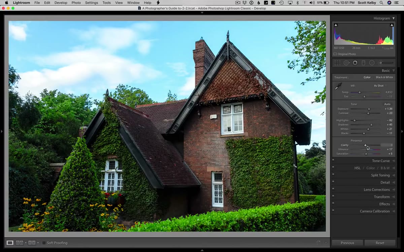Viewport: 404px width, 252px height.
Task: Expand the Detail panel
Action: [x=393, y=182]
